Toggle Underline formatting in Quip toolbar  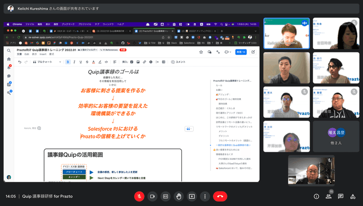[81, 62]
